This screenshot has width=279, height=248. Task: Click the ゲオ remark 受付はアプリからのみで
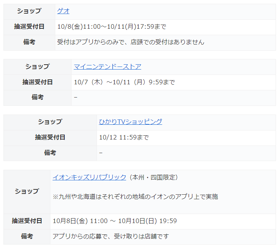click(x=90, y=42)
